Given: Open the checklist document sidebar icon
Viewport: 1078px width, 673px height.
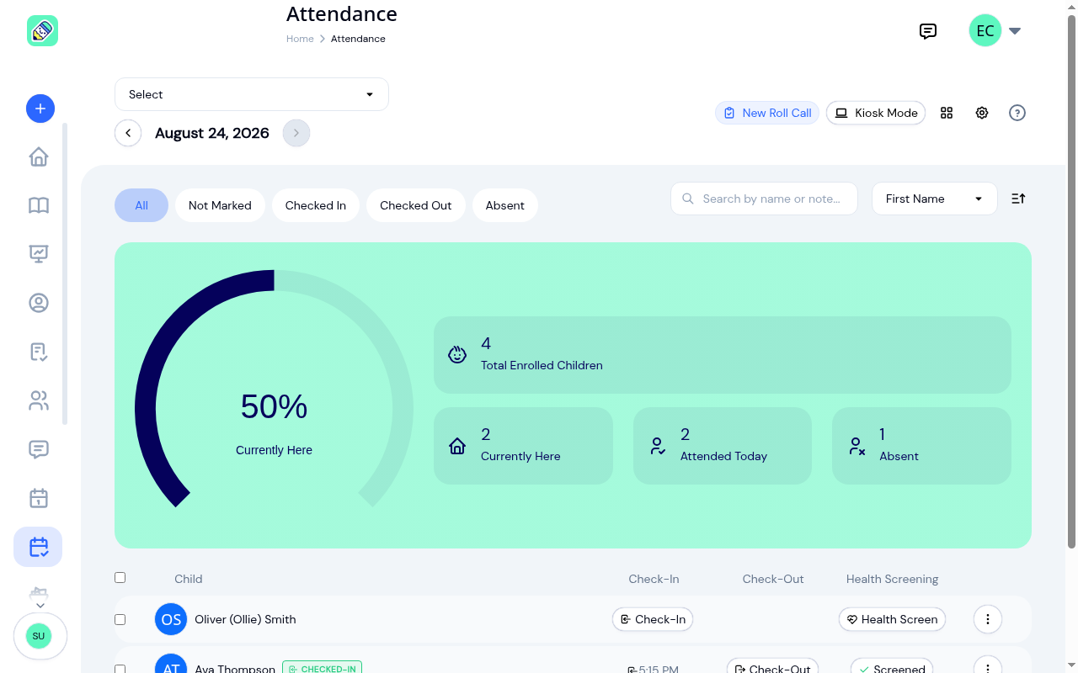Looking at the screenshot, I should pos(39,352).
